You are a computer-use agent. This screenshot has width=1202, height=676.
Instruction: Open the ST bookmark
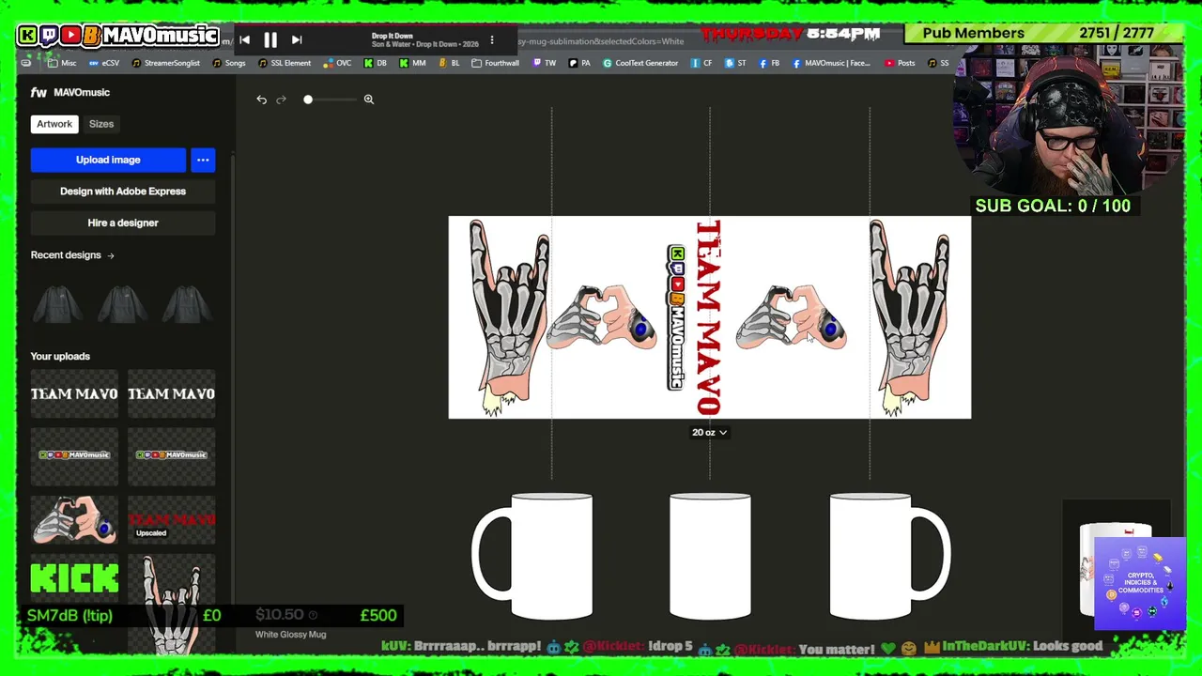(735, 63)
